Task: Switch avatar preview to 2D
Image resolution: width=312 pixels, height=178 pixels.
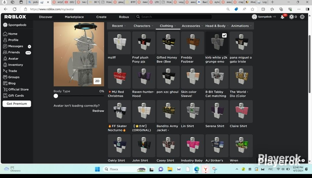Action: pos(97,81)
